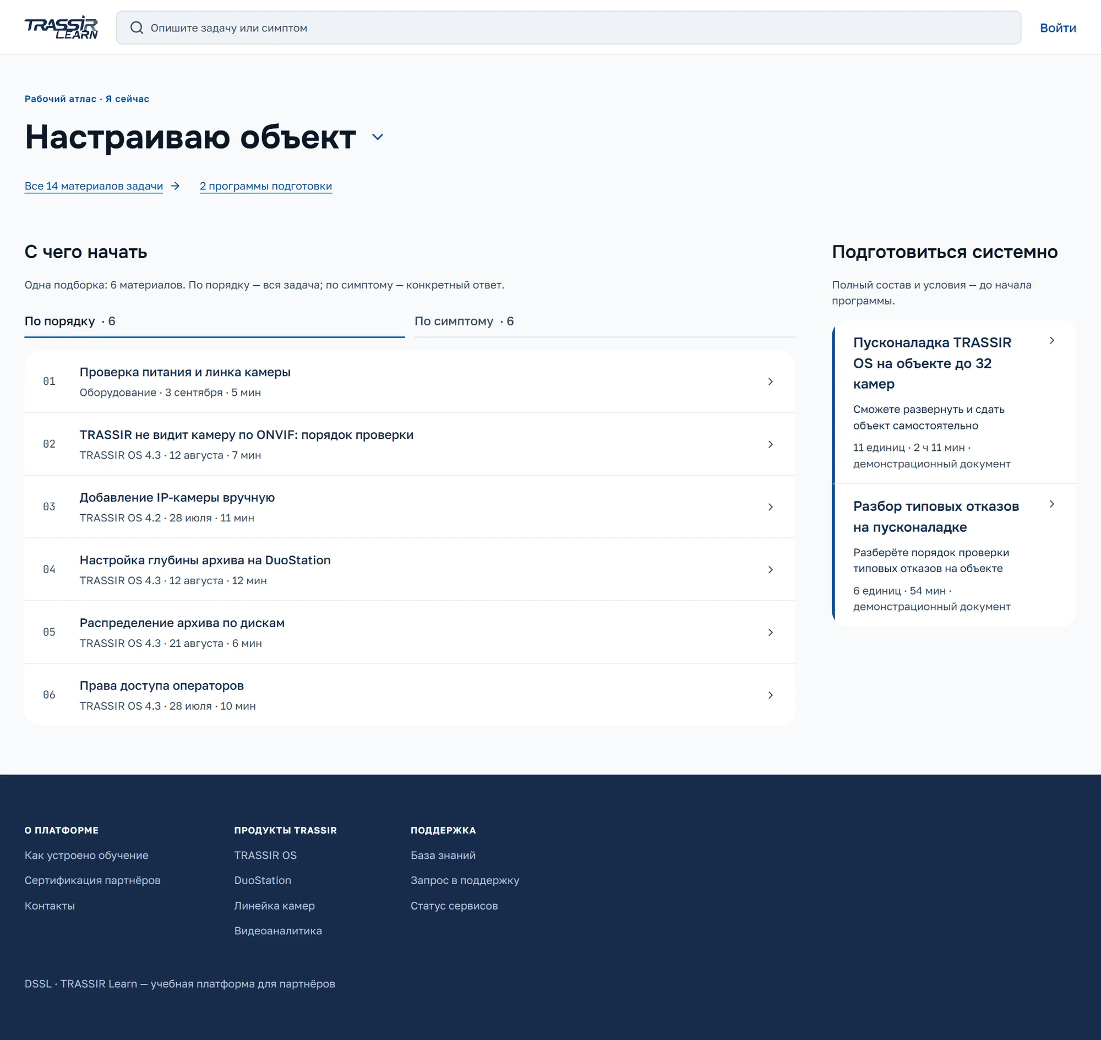
Task: Click item number 06 in list
Action: click(x=50, y=695)
